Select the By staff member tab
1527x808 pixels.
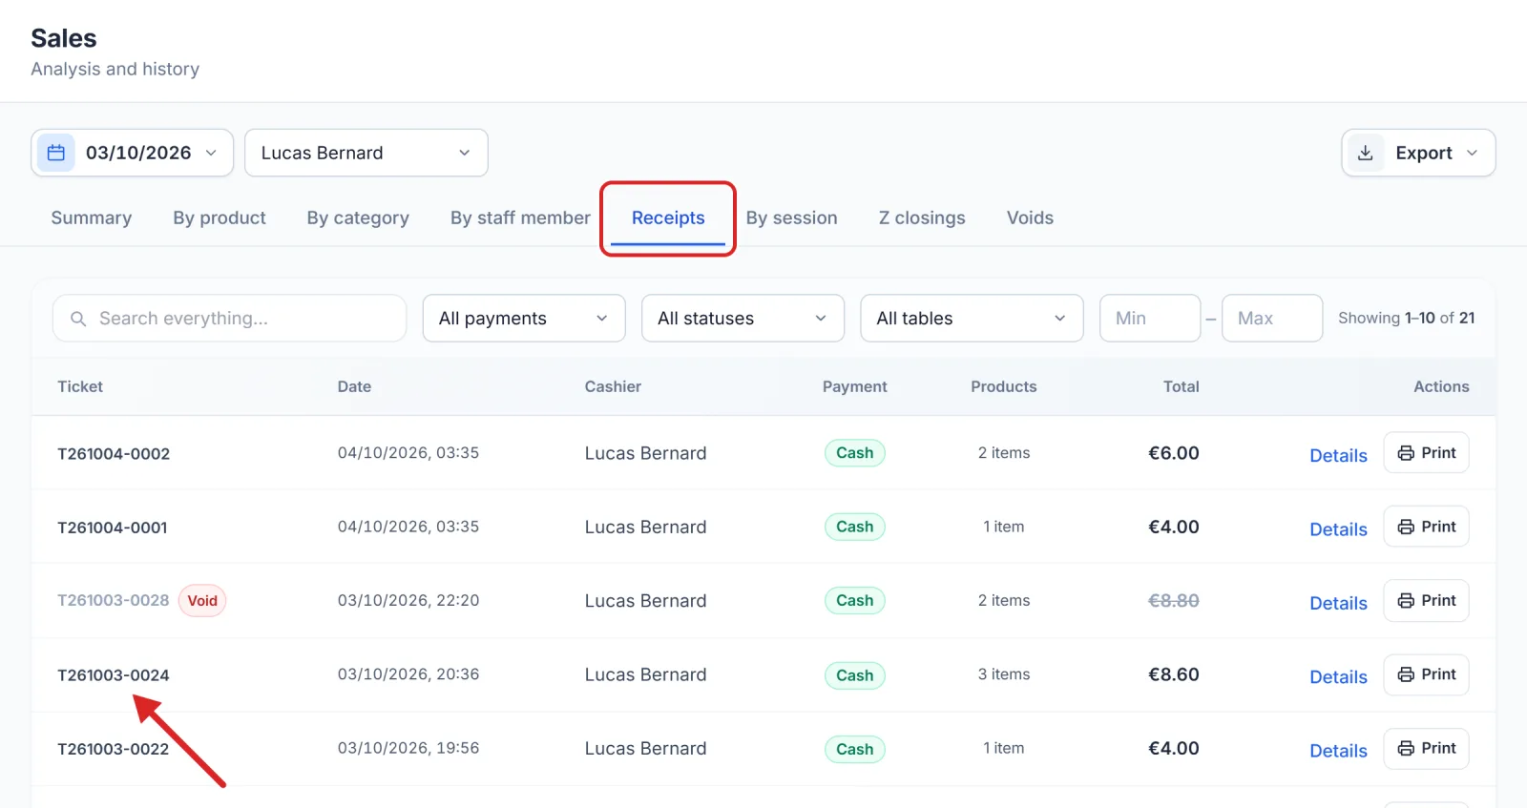[520, 218]
